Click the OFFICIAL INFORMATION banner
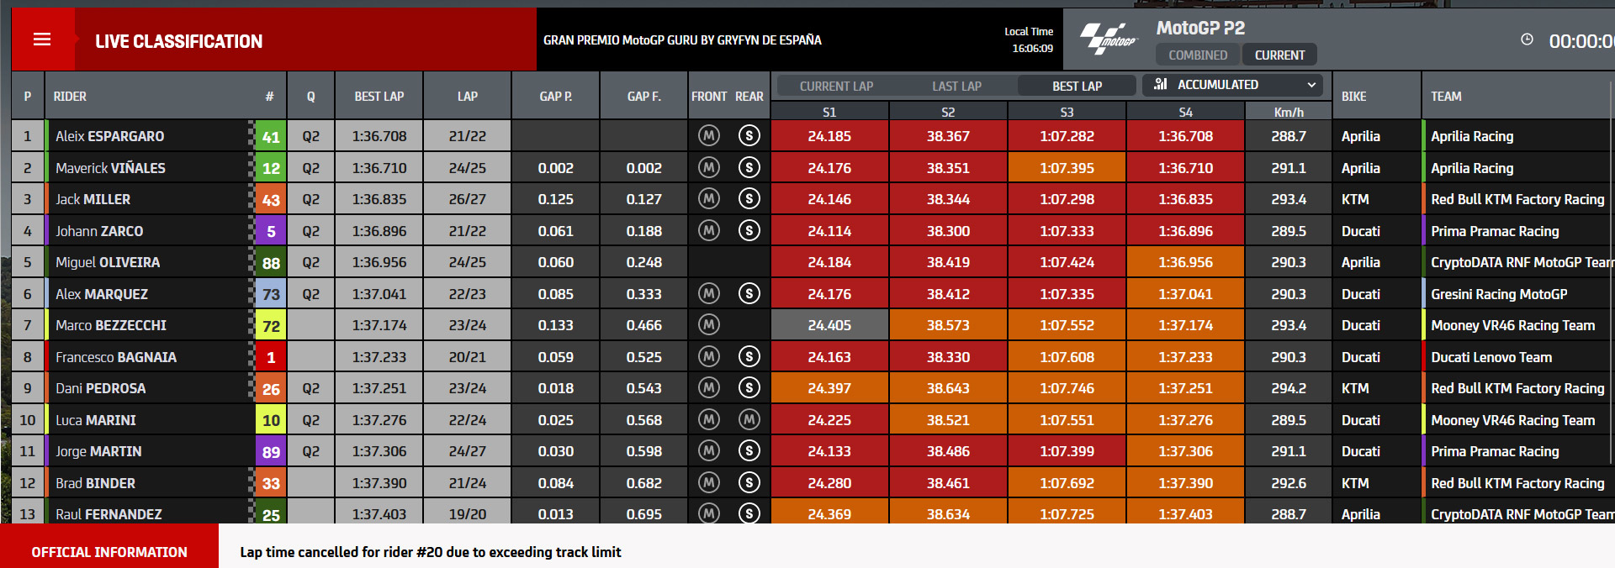The width and height of the screenshot is (1615, 568). 109,551
